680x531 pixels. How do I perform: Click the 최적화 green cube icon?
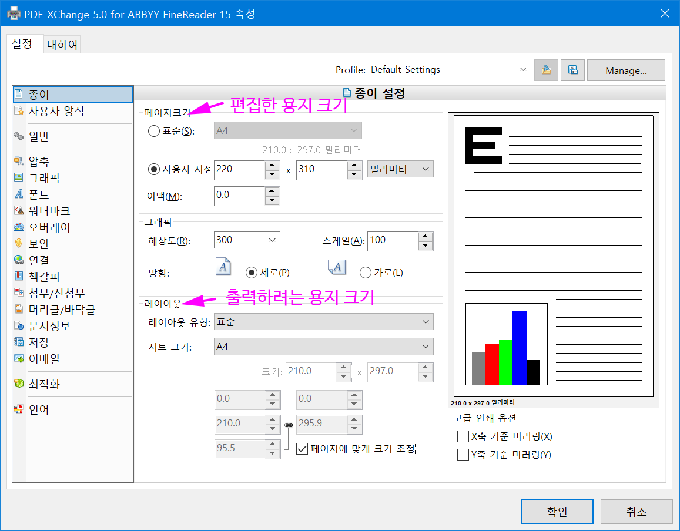[19, 384]
